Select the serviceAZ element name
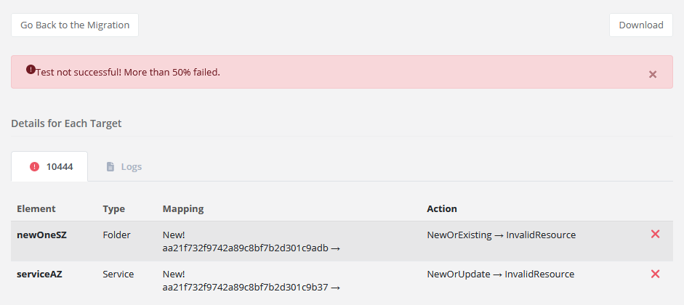Image resolution: width=684 pixels, height=305 pixels. (x=41, y=274)
